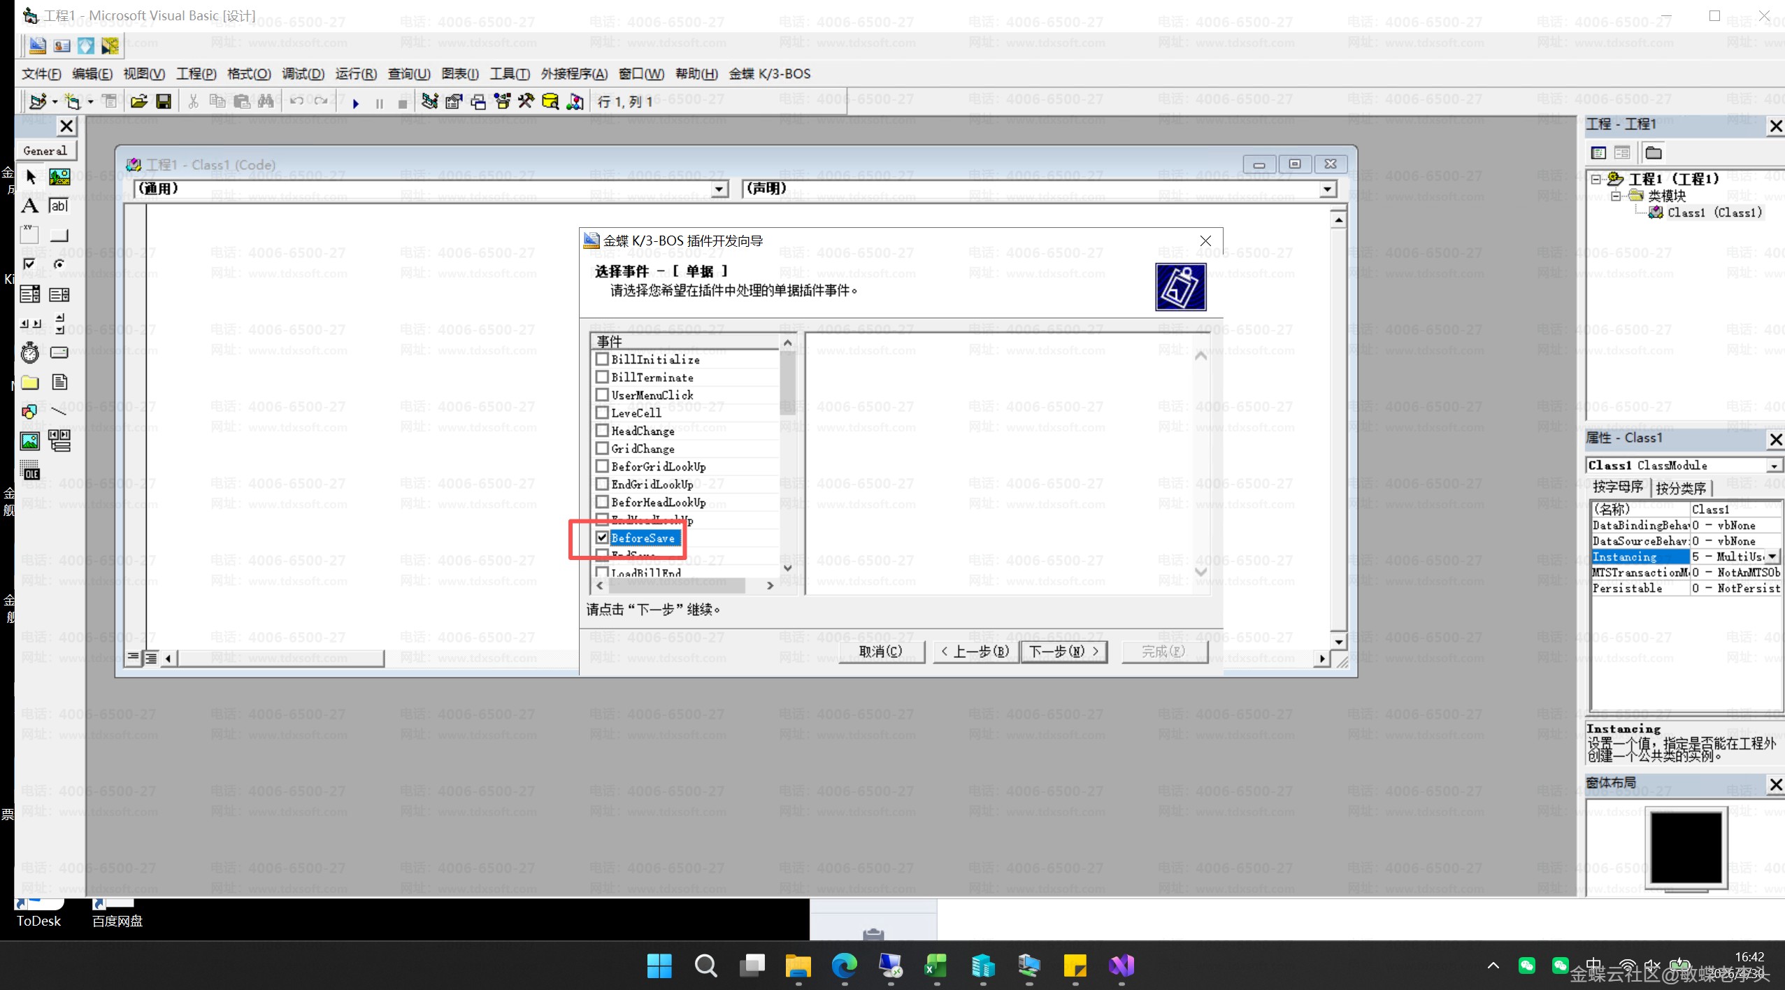Open project with the open-folder toolbar icon

click(x=138, y=102)
